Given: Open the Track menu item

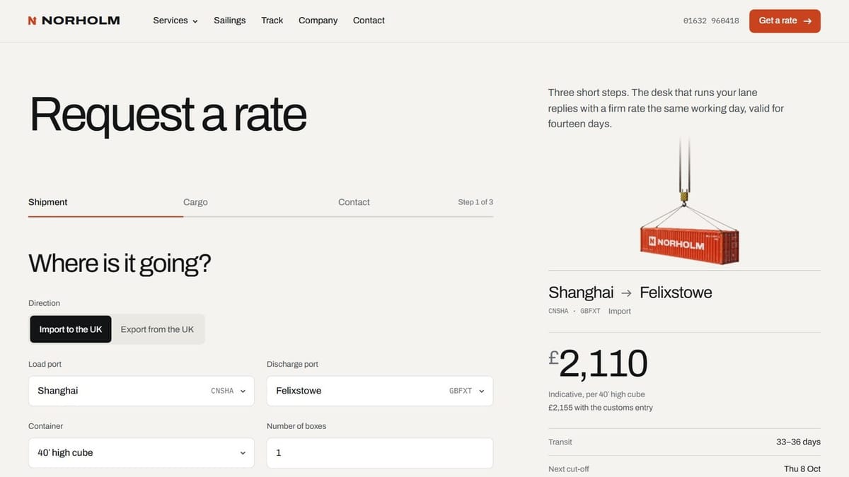Looking at the screenshot, I should tap(272, 20).
